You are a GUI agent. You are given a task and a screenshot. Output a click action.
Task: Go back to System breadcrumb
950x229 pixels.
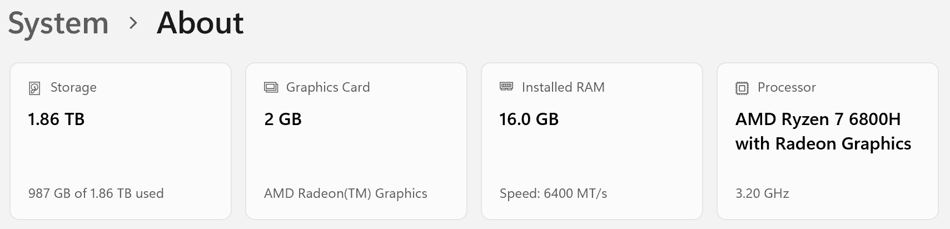pyautogui.click(x=58, y=23)
